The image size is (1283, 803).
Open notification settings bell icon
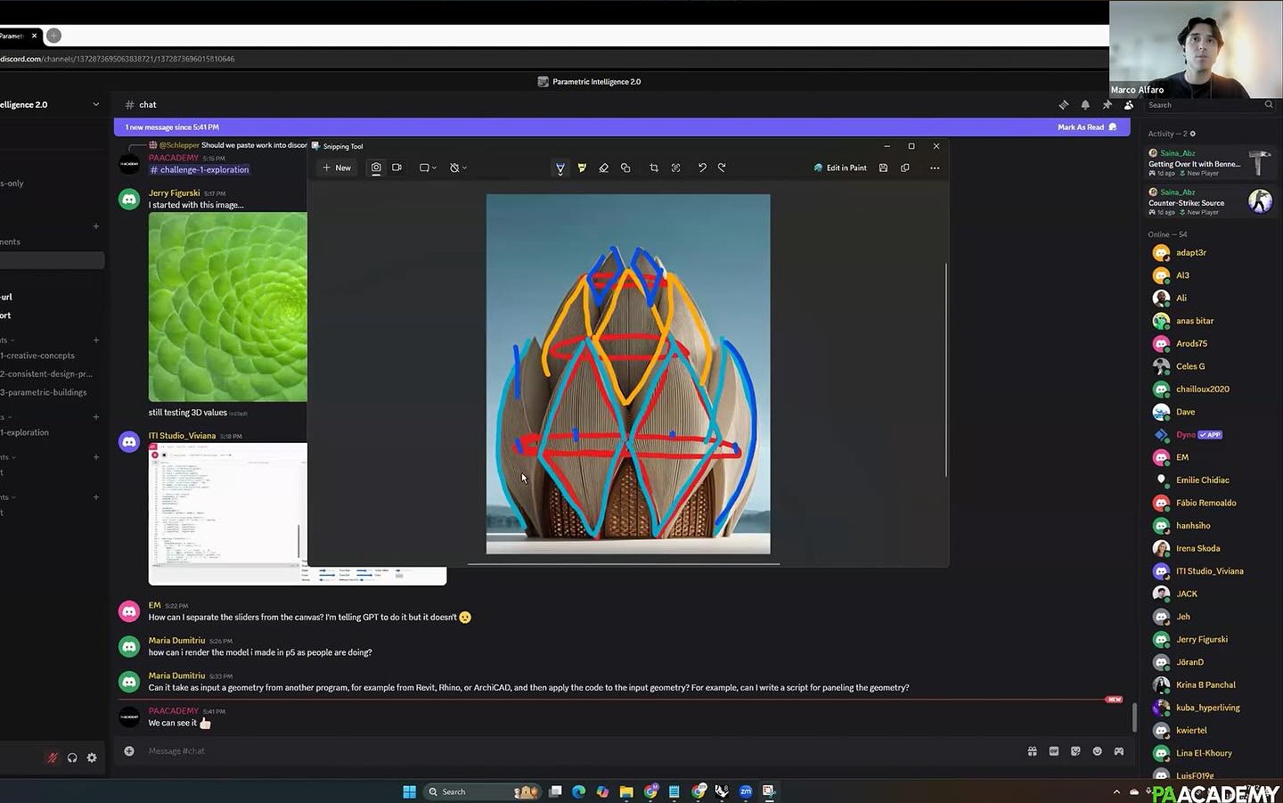click(1085, 105)
